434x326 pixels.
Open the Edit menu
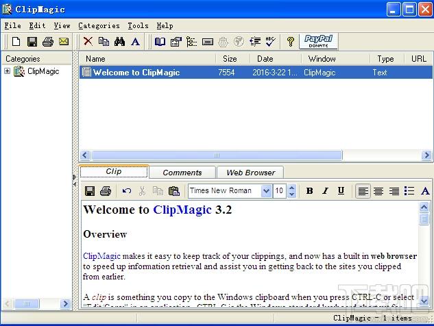pyautogui.click(x=37, y=26)
